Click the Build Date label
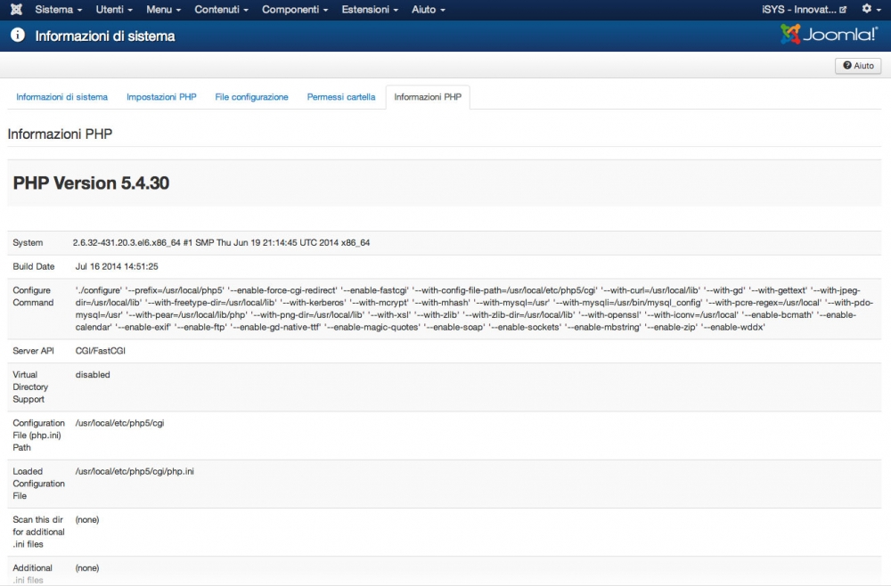Image resolution: width=891 pixels, height=586 pixels. [34, 266]
